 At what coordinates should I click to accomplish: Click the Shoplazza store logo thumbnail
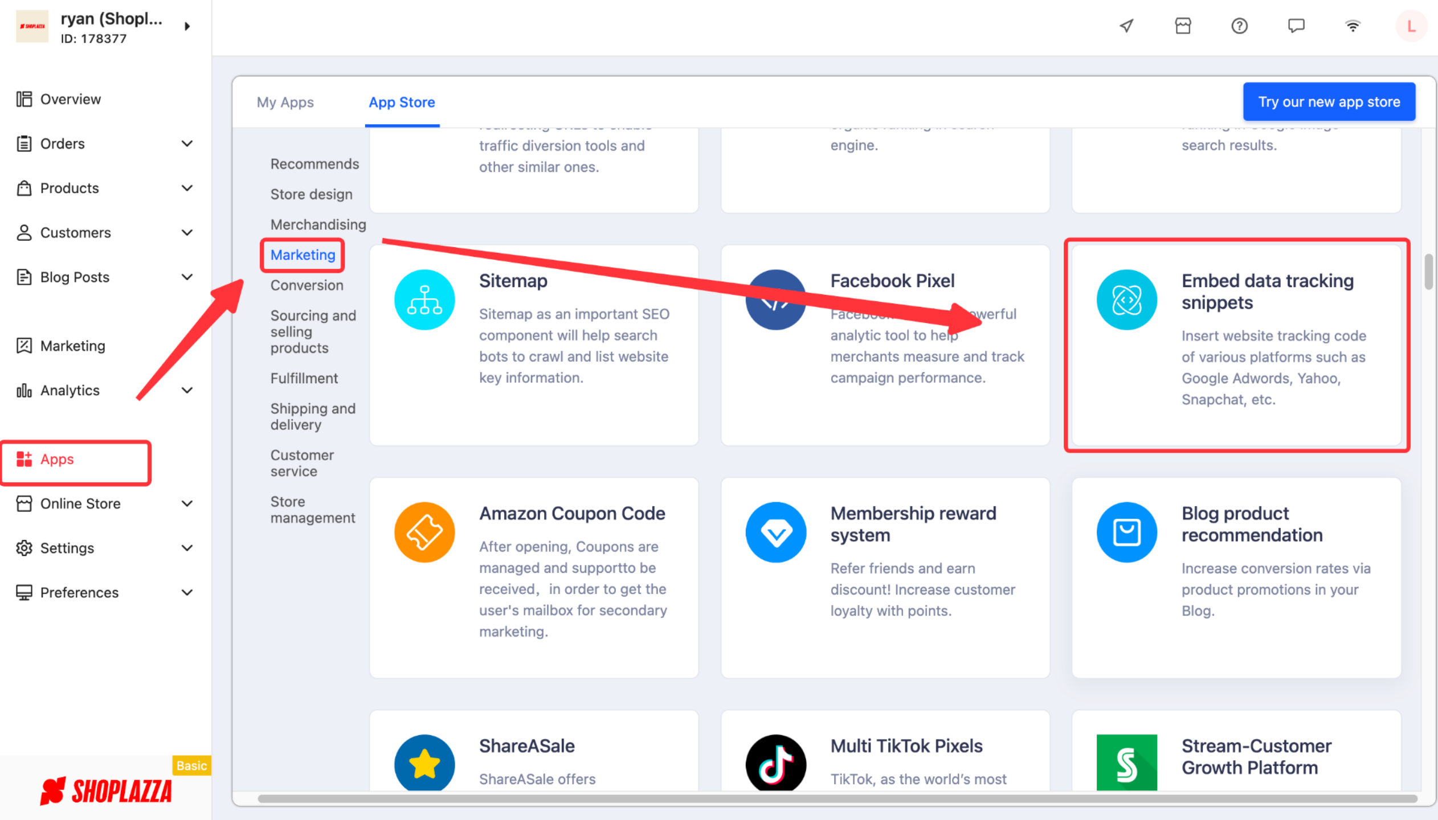click(32, 26)
